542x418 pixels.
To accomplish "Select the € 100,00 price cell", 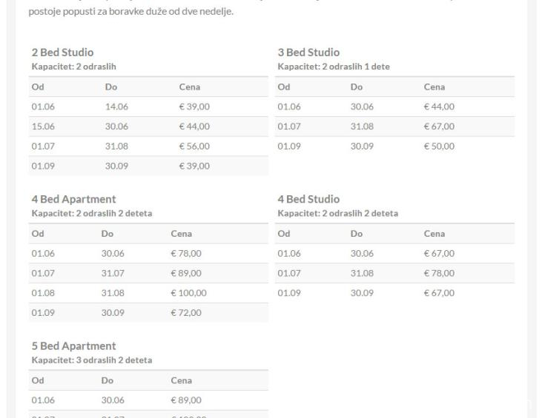I will [188, 293].
